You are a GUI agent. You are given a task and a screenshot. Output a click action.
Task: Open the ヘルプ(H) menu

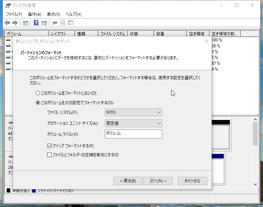74,14
